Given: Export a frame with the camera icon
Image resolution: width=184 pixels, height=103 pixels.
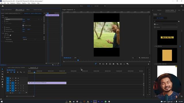Looking at the screenshot, I should coord(113,64).
